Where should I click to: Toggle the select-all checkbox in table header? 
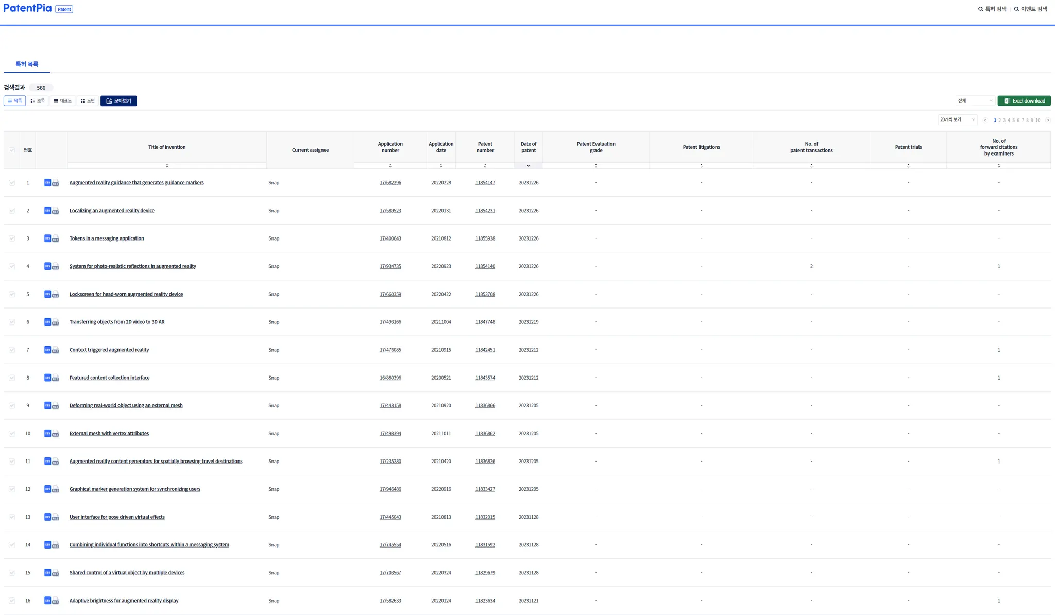[12, 150]
